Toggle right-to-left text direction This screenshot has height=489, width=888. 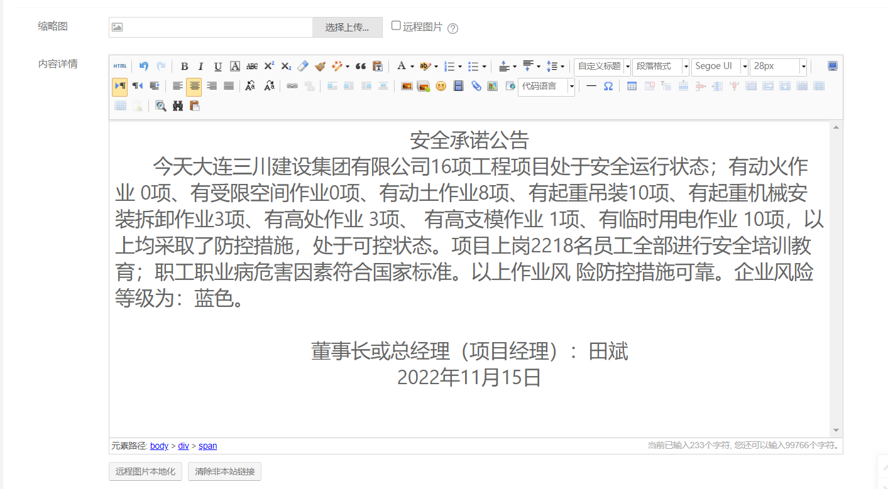pyautogui.click(x=137, y=86)
